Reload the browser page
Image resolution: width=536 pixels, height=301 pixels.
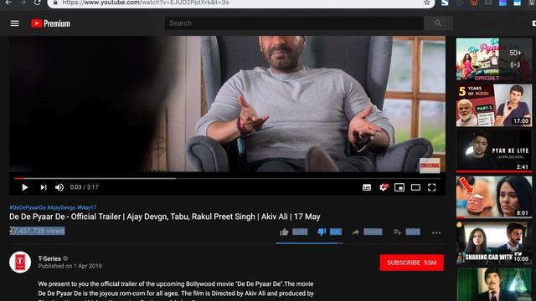coord(37,3)
